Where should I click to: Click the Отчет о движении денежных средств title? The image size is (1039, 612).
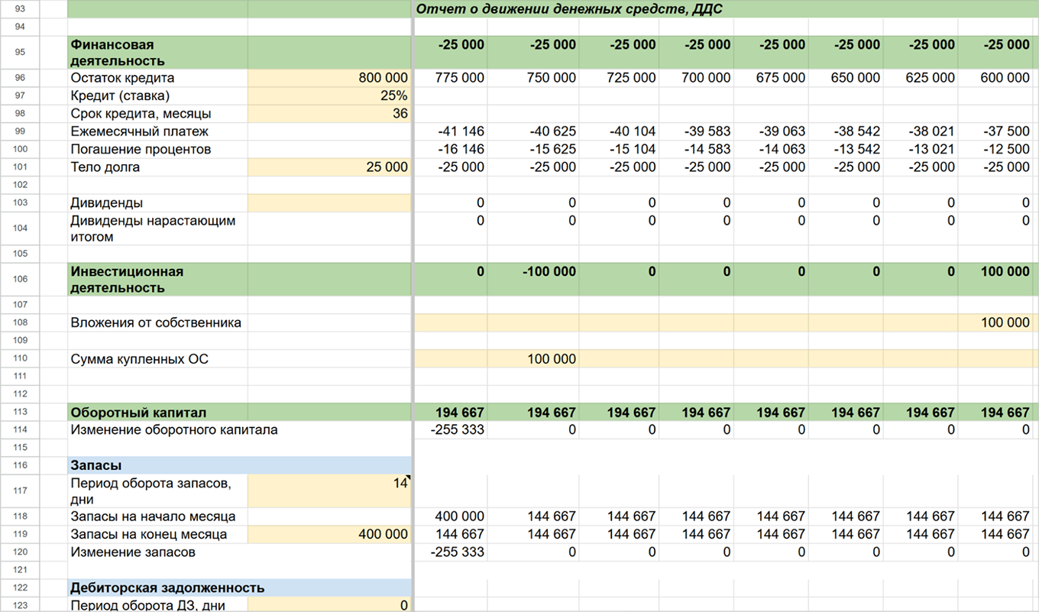(569, 10)
